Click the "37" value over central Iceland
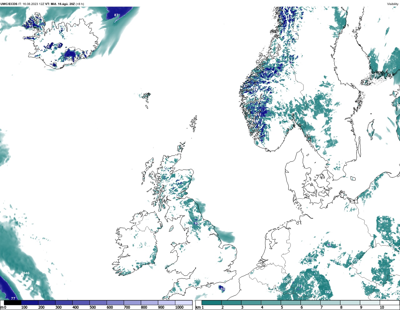This screenshot has width=400, height=310. [59, 45]
